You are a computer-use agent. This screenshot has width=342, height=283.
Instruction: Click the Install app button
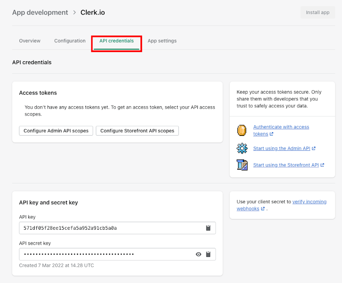(317, 12)
